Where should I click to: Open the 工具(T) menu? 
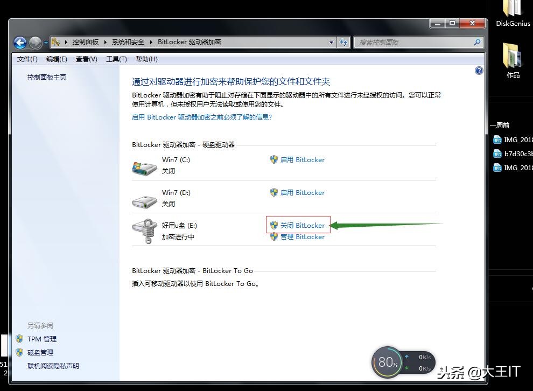[116, 59]
